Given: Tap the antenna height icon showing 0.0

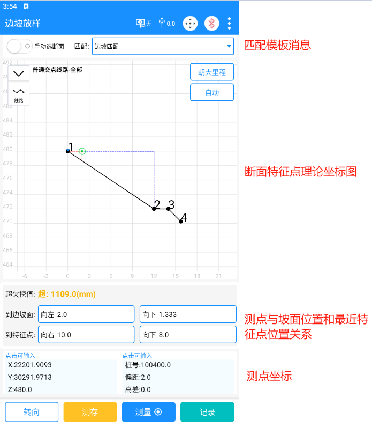Looking at the screenshot, I should coord(167,24).
